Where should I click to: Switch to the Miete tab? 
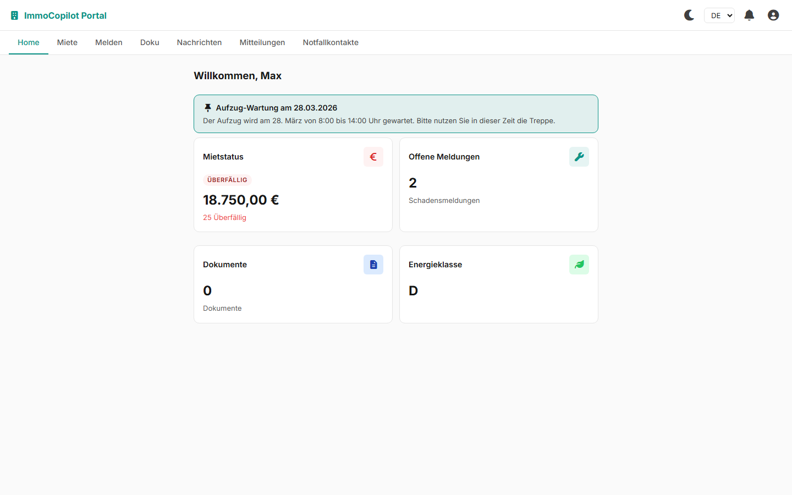pyautogui.click(x=67, y=42)
